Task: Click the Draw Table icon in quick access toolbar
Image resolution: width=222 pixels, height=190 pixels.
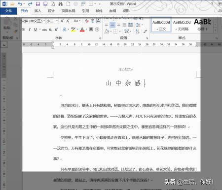Action: coord(91,4)
